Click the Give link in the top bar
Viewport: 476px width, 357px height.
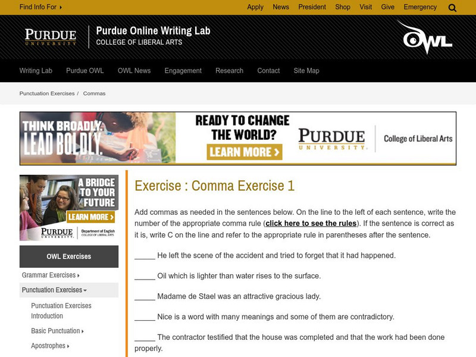387,7
